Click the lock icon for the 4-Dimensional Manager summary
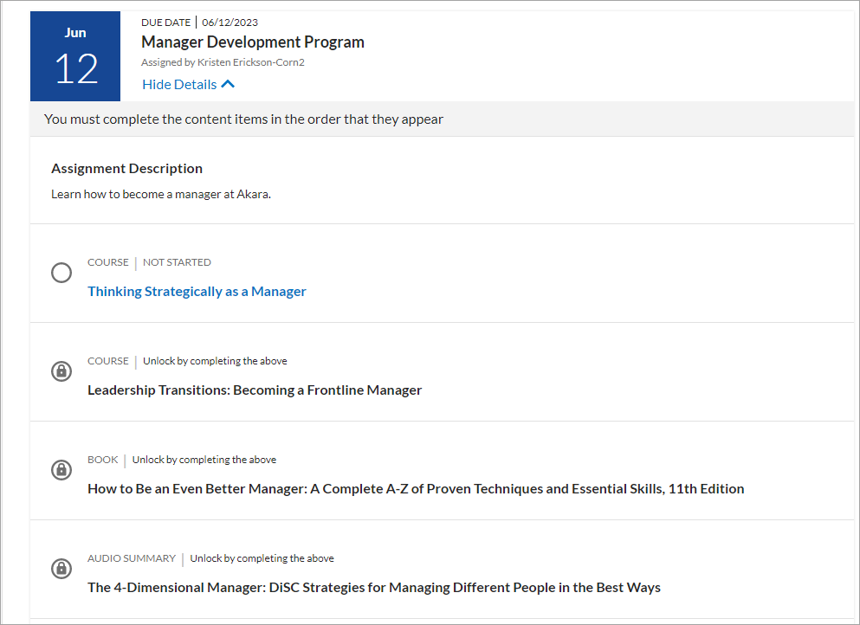This screenshot has height=625, width=860. point(61,569)
